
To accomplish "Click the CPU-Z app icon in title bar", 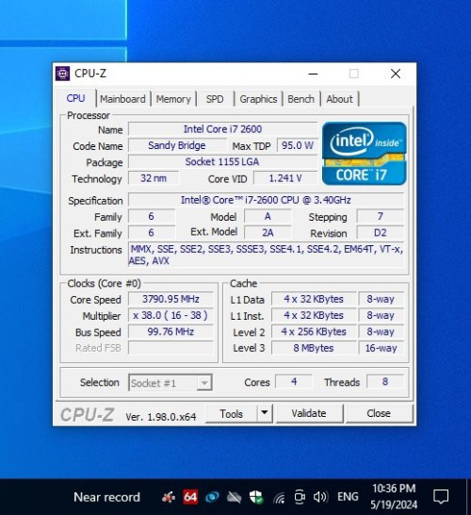I will click(x=62, y=74).
